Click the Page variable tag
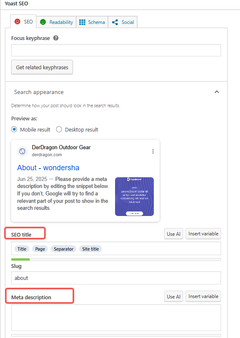This screenshot has height=338, width=240. tap(40, 249)
